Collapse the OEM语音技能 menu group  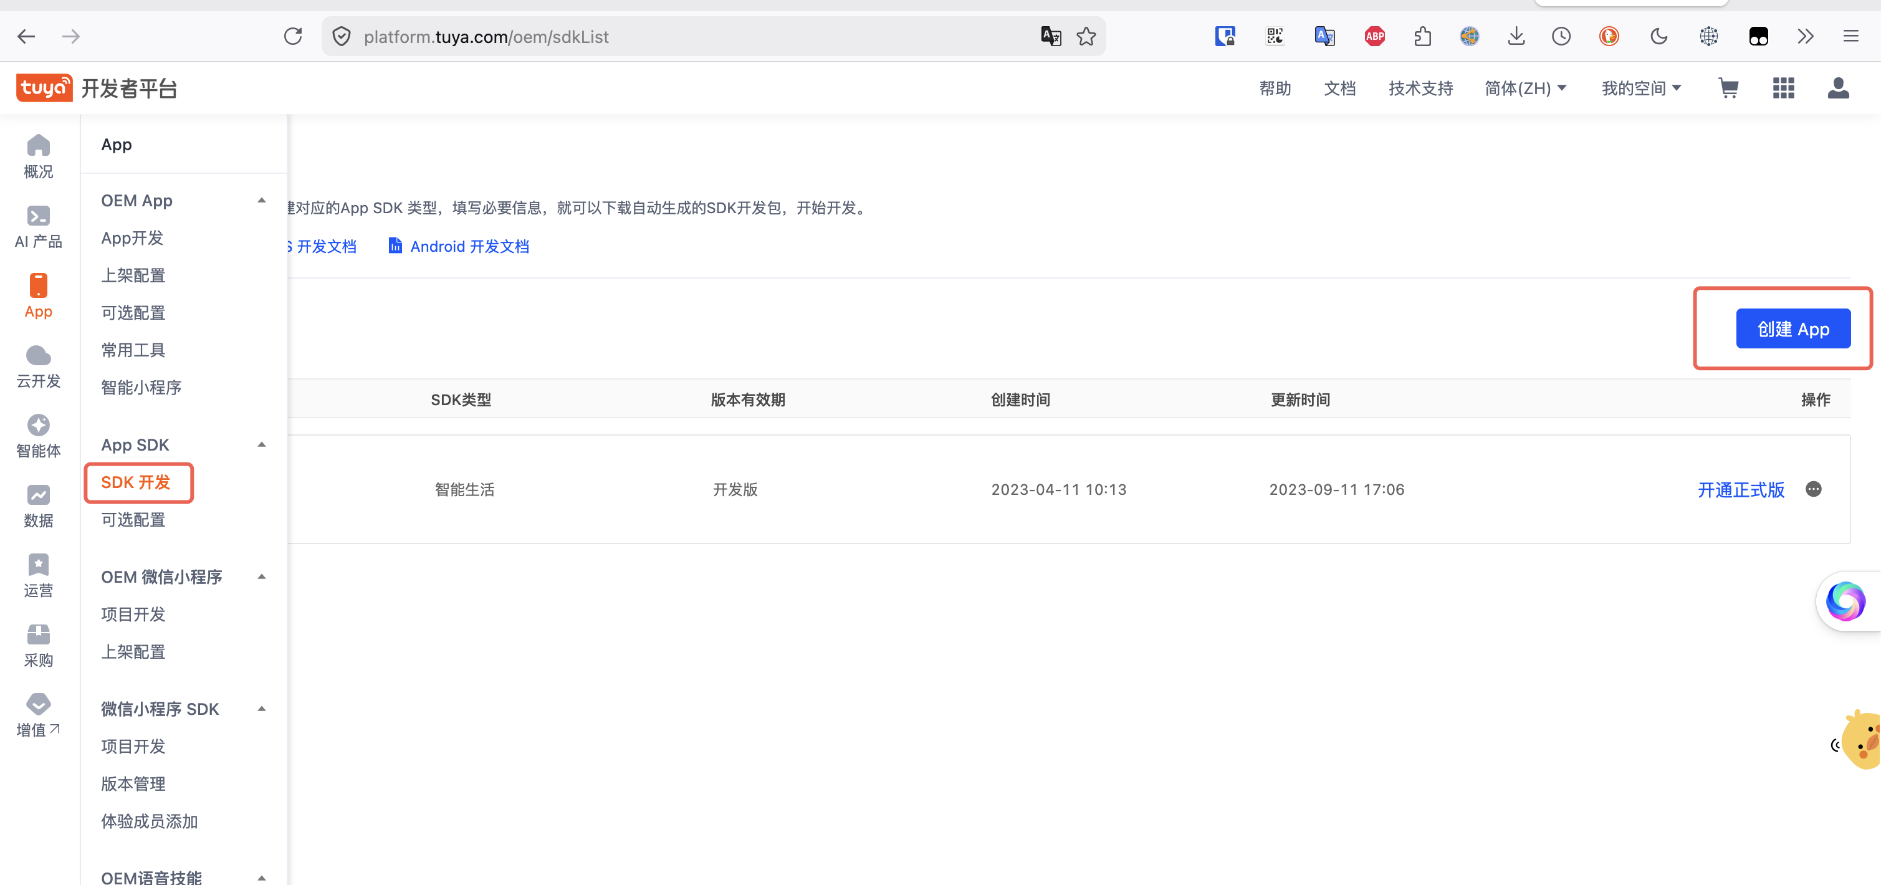tap(261, 877)
